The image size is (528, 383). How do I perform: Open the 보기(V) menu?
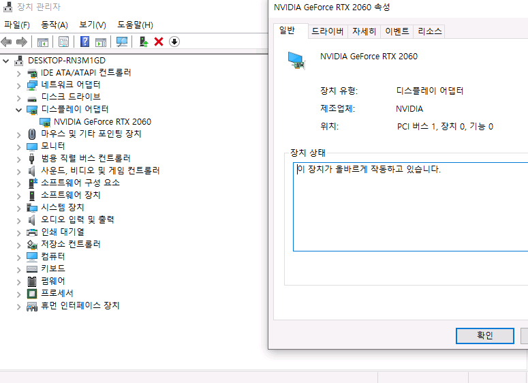[92, 25]
